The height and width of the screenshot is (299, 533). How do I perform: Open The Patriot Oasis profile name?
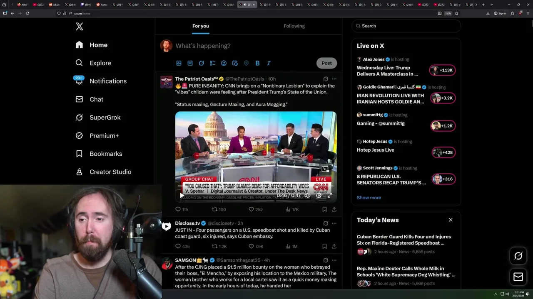coord(197,79)
